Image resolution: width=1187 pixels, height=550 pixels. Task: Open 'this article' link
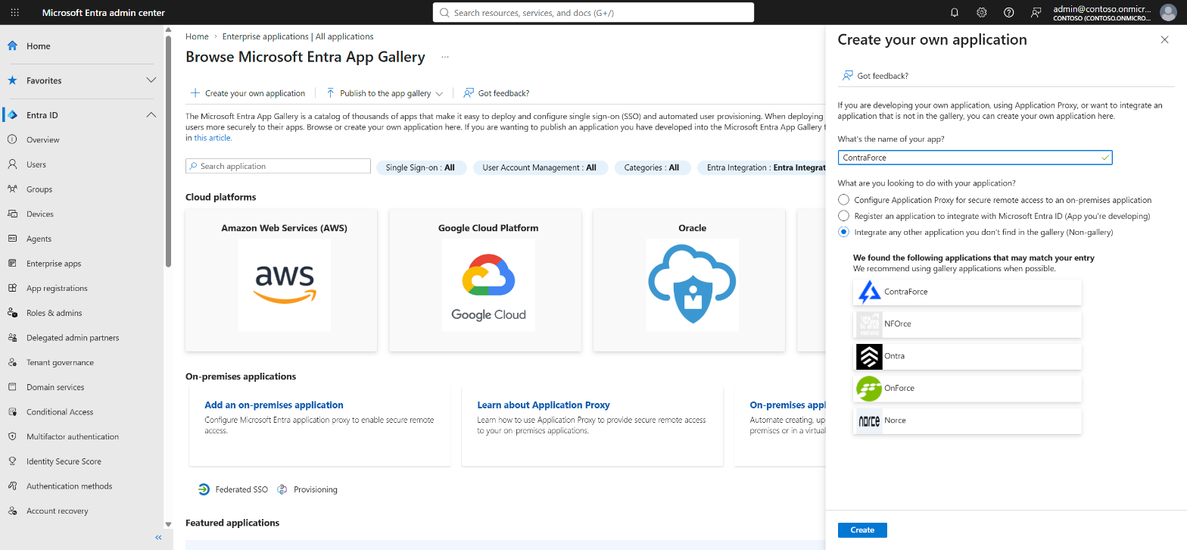click(x=213, y=138)
